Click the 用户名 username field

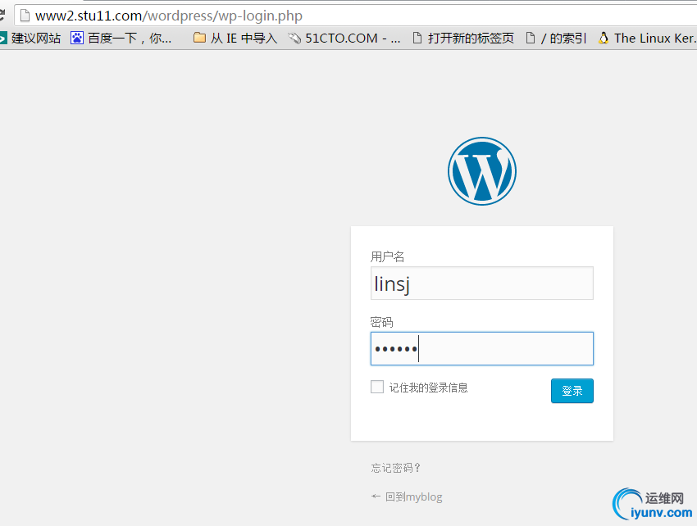(482, 283)
